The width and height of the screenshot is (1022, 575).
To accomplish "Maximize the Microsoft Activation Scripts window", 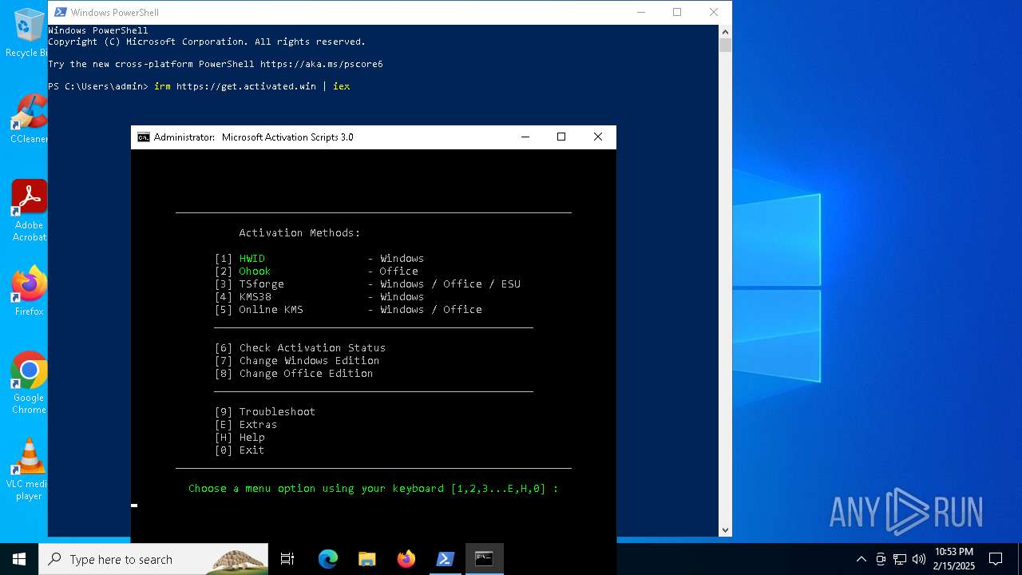I will (x=561, y=137).
